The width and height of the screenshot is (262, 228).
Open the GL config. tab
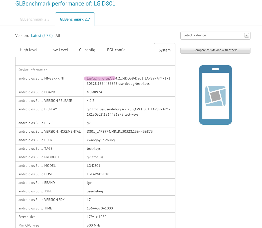point(88,50)
